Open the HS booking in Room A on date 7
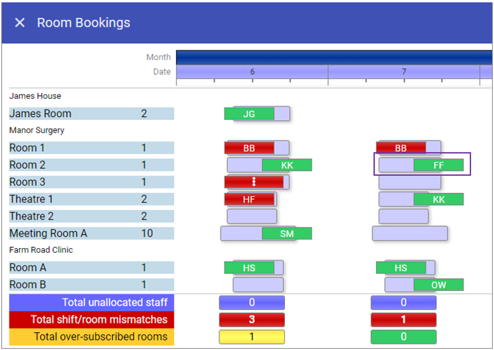494x350 pixels. (x=400, y=268)
